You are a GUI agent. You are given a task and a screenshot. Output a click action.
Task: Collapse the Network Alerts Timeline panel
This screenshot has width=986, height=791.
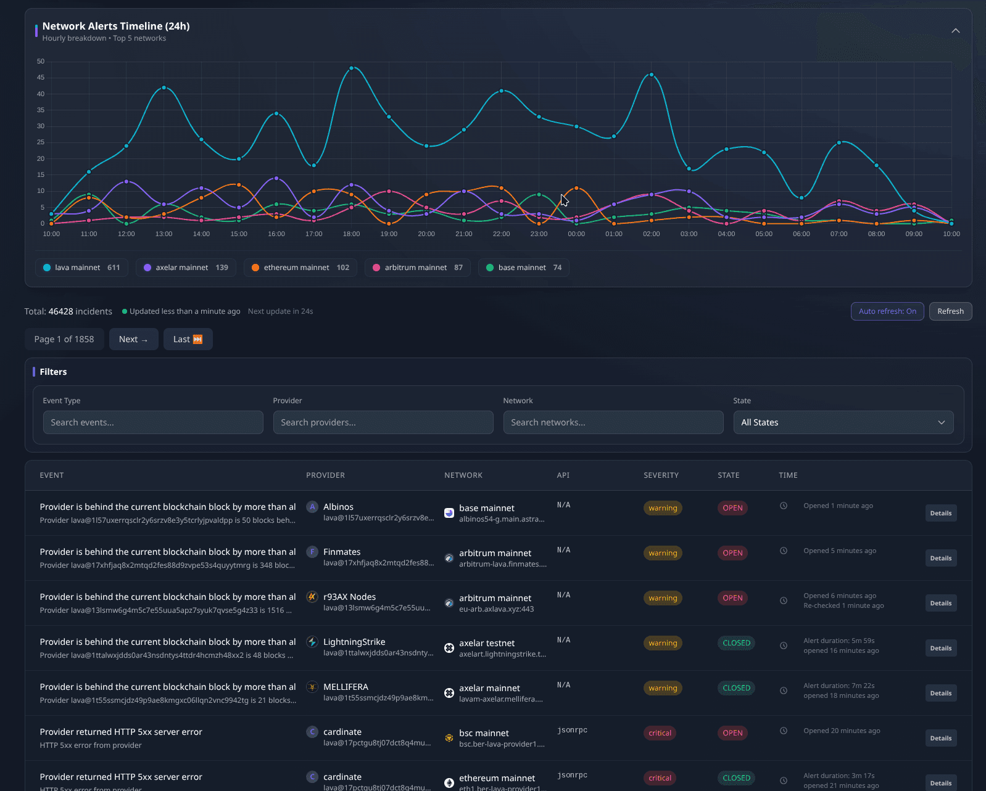tap(955, 31)
